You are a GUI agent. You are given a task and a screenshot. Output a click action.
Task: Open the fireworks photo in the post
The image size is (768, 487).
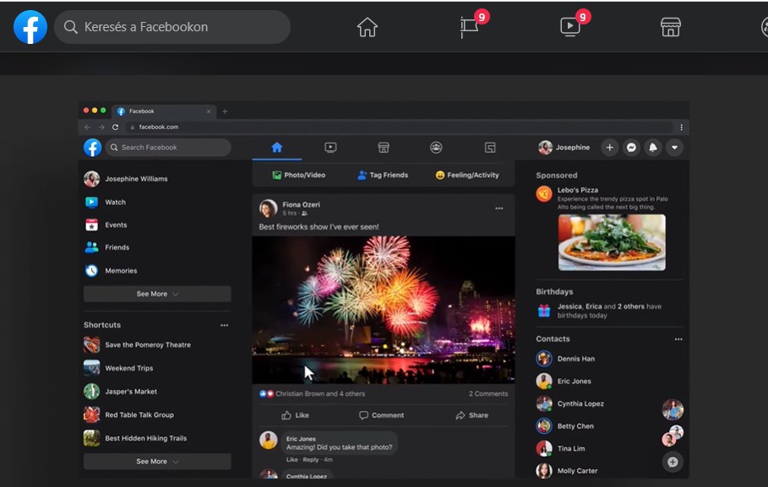point(383,309)
